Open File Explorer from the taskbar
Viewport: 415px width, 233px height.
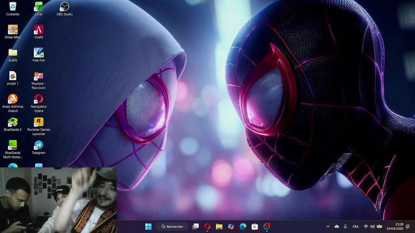[219, 227]
